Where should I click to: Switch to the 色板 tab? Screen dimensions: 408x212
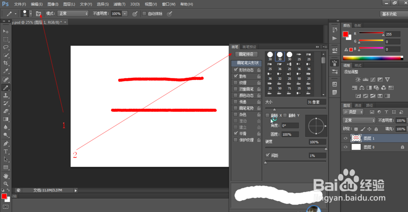pyautogui.click(x=357, y=25)
